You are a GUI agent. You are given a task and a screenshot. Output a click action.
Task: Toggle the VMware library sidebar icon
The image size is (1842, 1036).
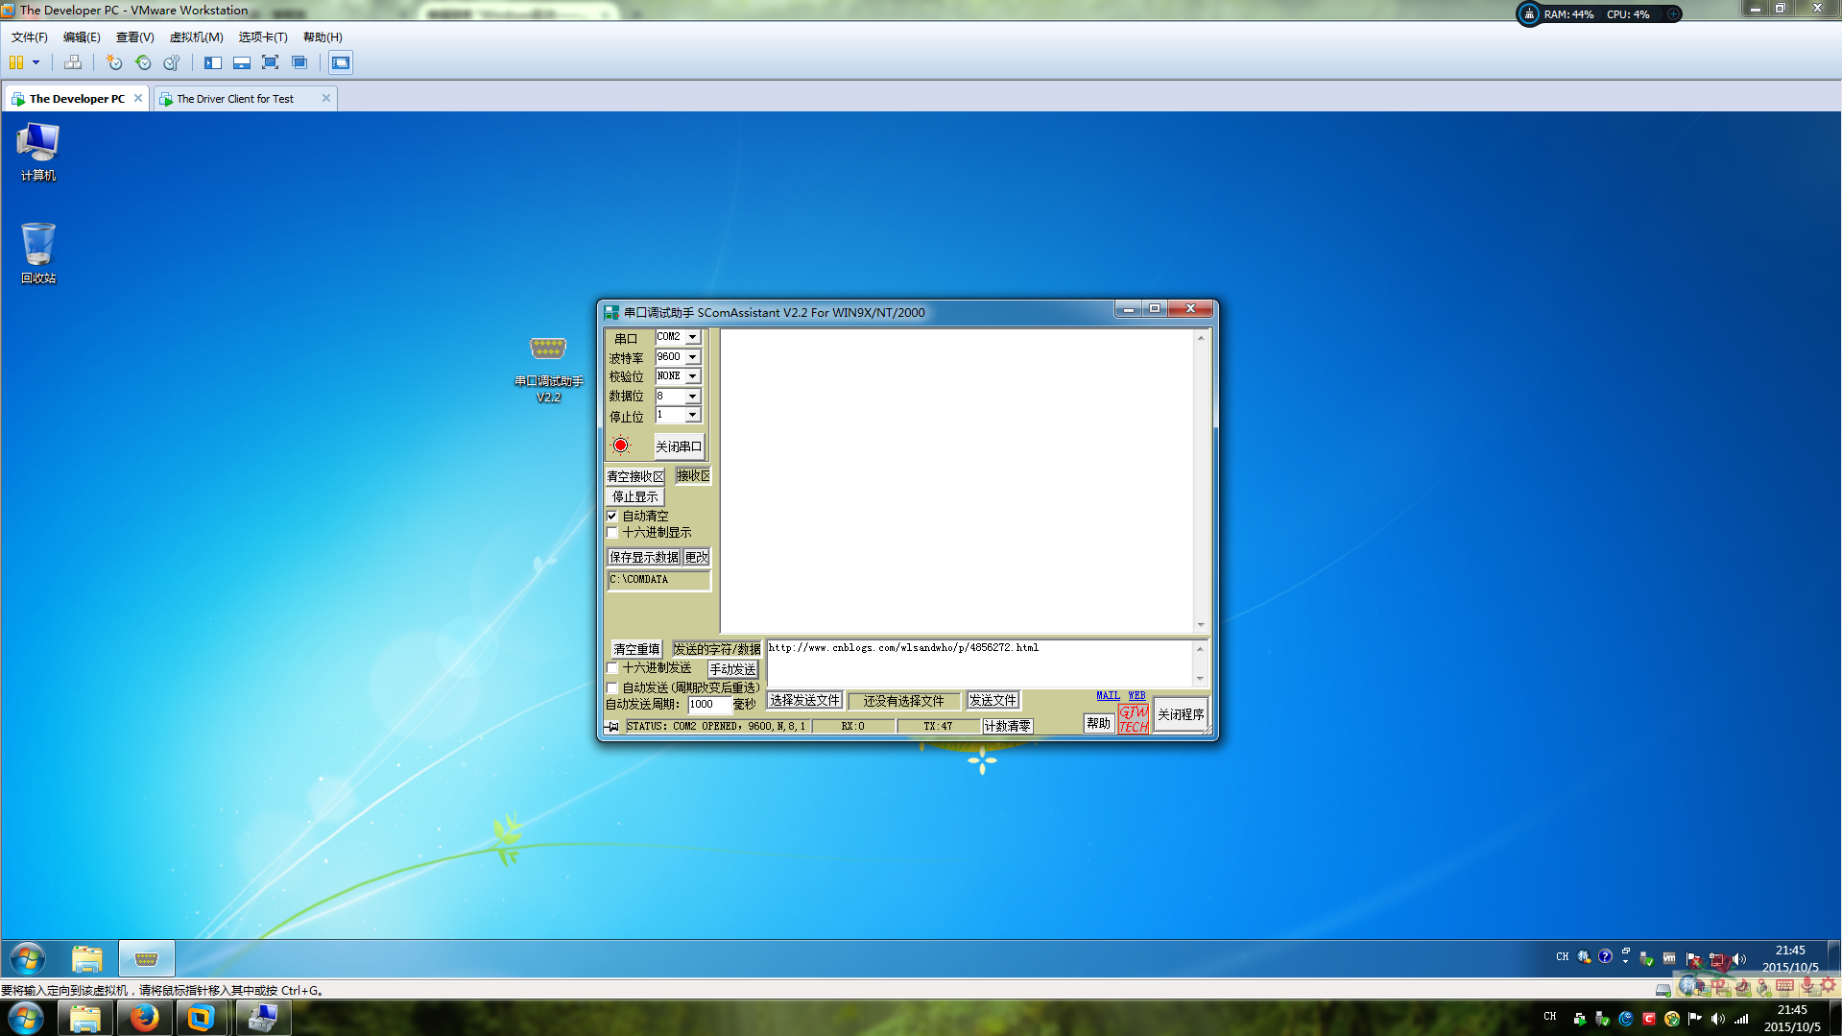213,62
